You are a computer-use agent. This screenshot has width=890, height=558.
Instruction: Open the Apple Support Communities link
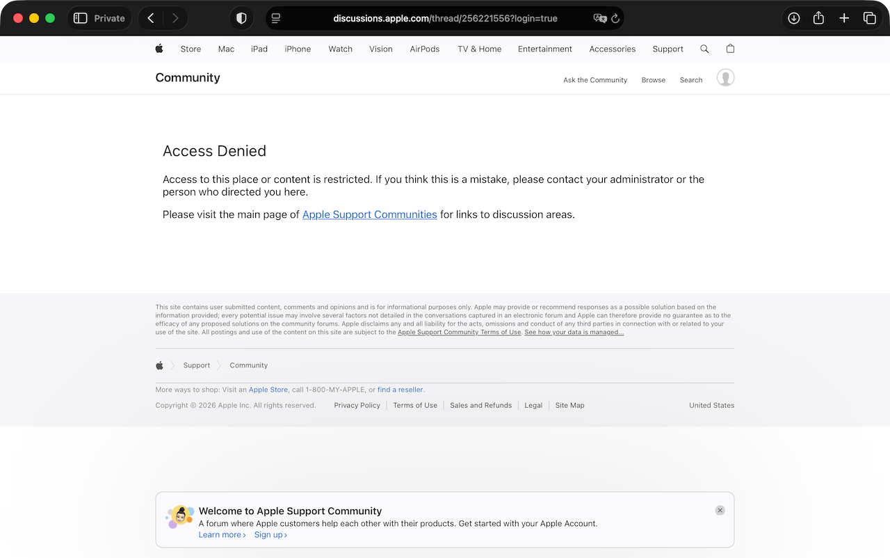369,214
